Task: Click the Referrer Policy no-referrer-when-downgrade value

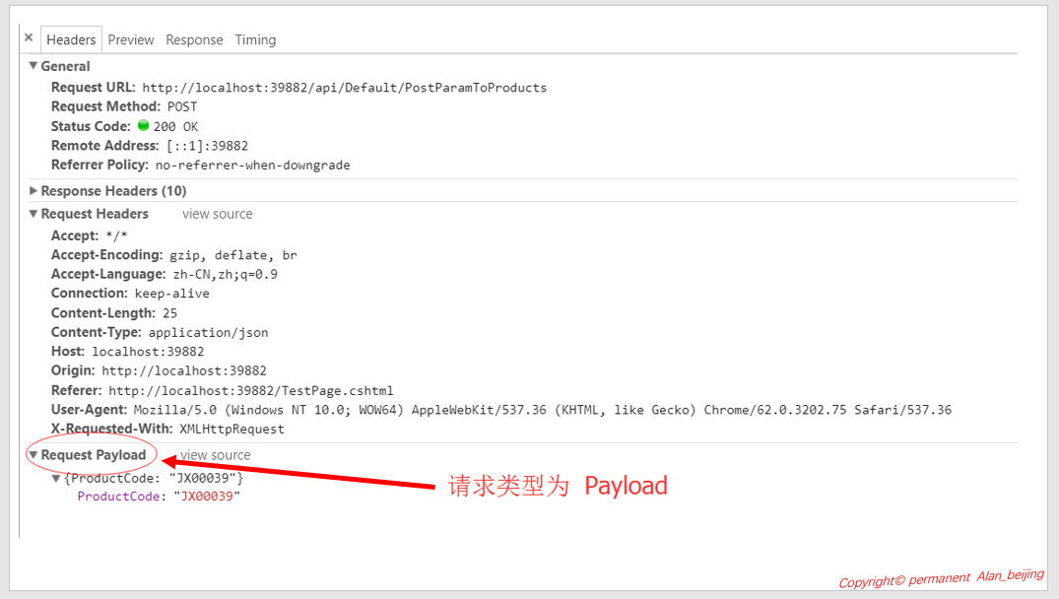Action: pyautogui.click(x=252, y=166)
